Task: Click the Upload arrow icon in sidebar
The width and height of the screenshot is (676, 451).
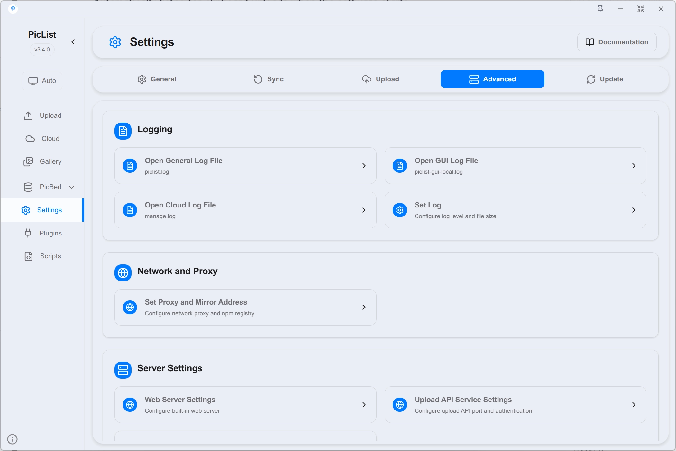Action: [28, 116]
